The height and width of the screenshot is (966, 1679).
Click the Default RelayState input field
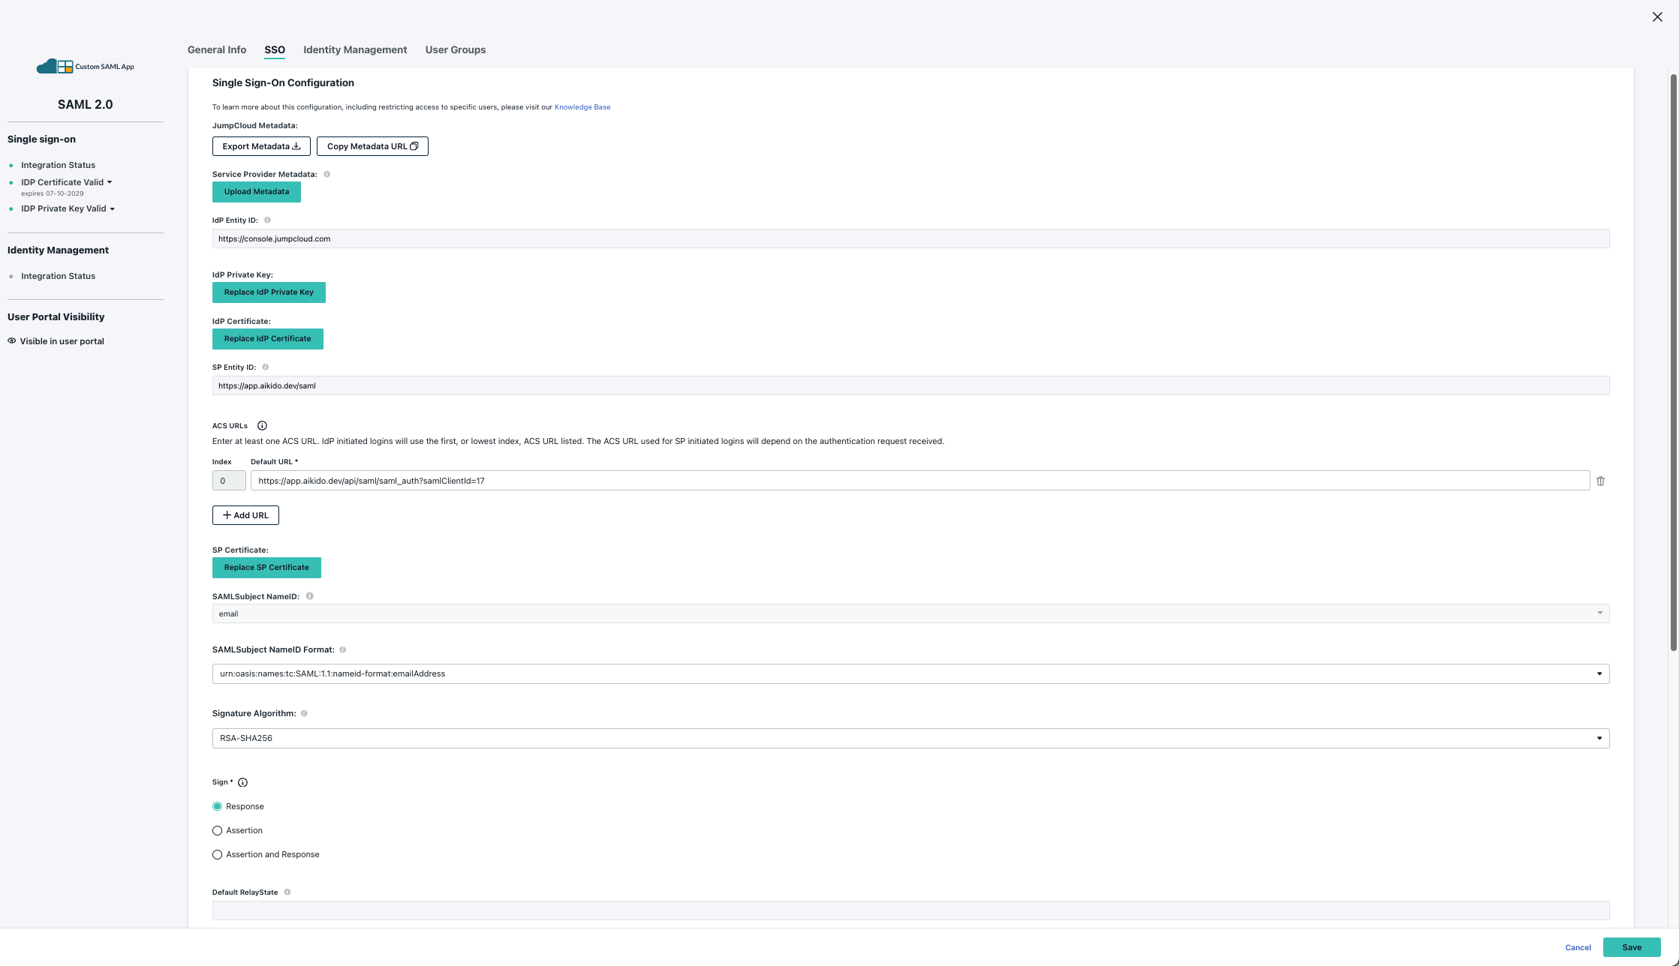pos(910,910)
